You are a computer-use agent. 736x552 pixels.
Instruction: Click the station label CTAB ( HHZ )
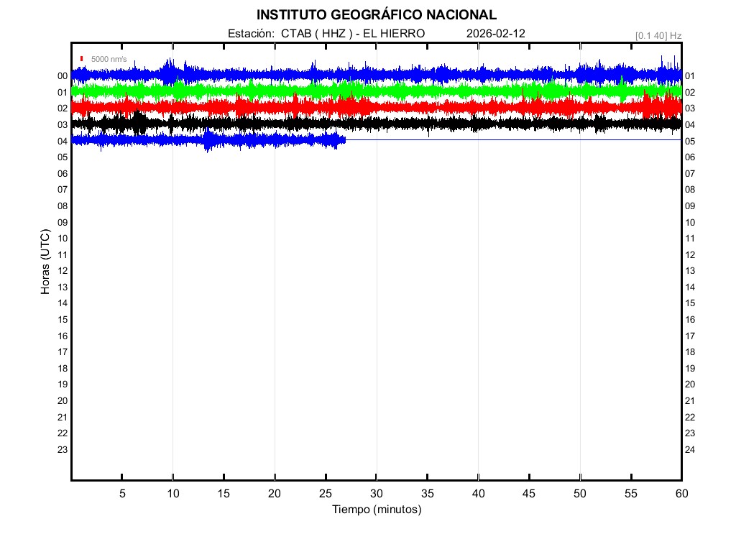coord(316,34)
